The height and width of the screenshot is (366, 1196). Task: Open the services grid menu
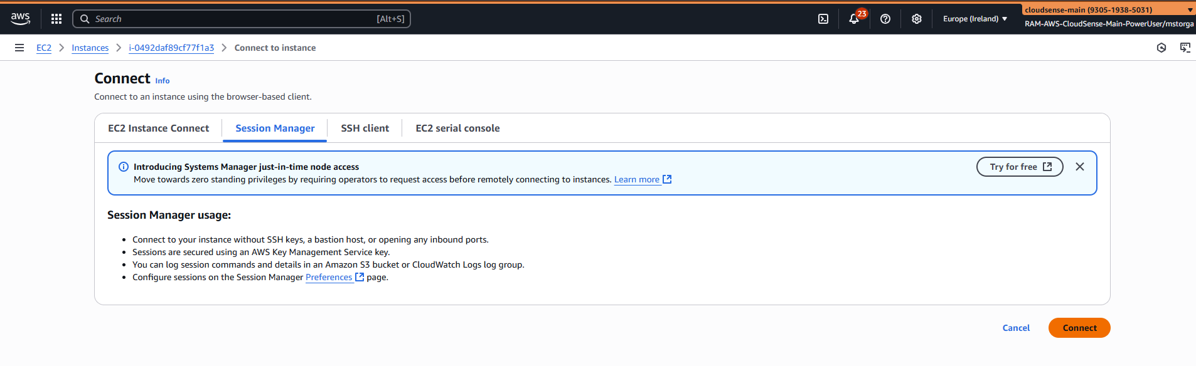pyautogui.click(x=56, y=19)
